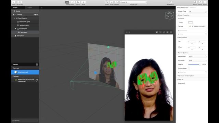Open the Workspace menu icon
Screen dimensions: 219x123
[170, 2]
